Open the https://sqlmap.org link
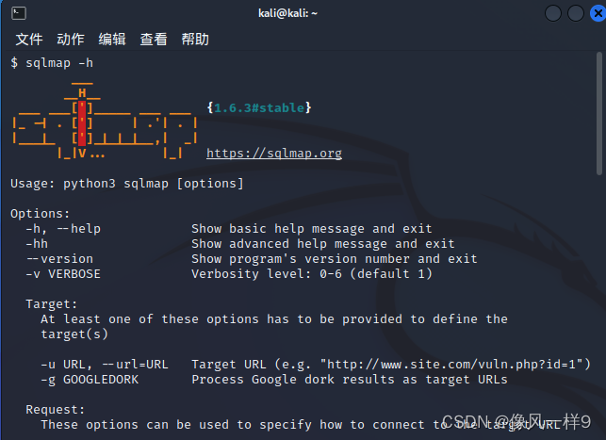This screenshot has height=440, width=606. click(x=274, y=153)
